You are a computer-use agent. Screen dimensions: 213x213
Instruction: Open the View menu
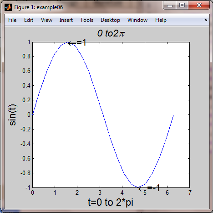[x=46, y=20]
